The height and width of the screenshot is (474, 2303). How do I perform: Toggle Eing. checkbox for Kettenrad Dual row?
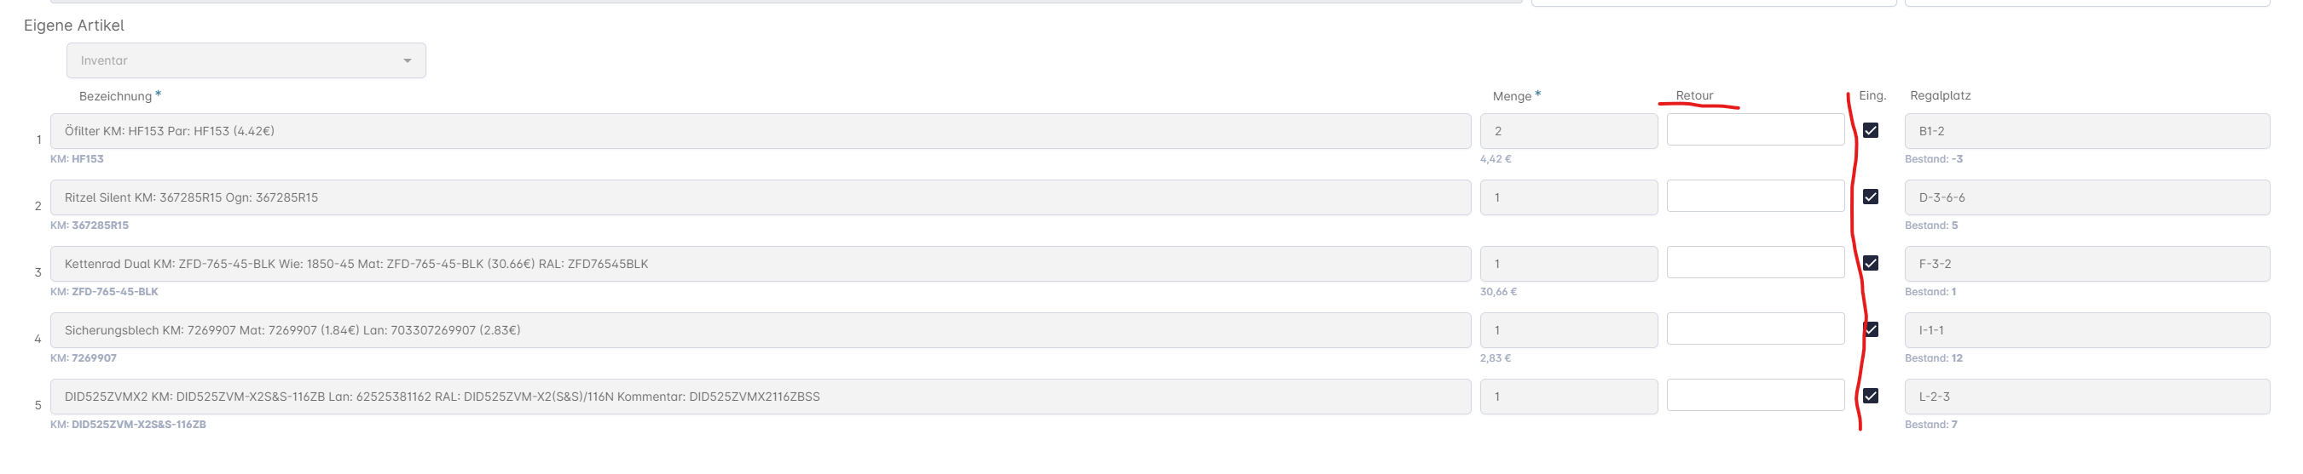tap(1871, 263)
